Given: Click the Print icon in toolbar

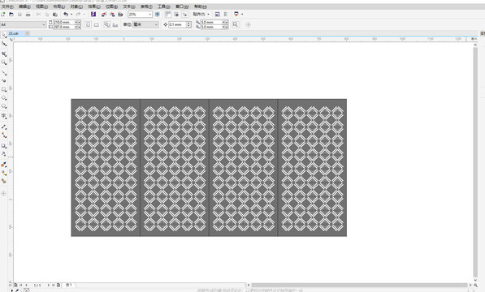Looking at the screenshot, I should tap(28, 15).
